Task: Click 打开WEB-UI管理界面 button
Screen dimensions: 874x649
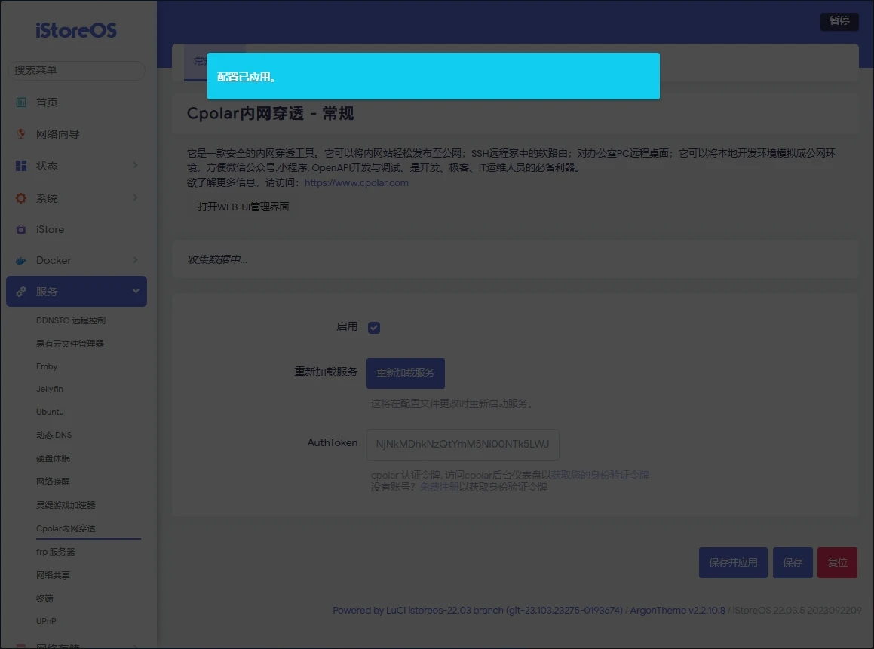Action: pyautogui.click(x=243, y=207)
